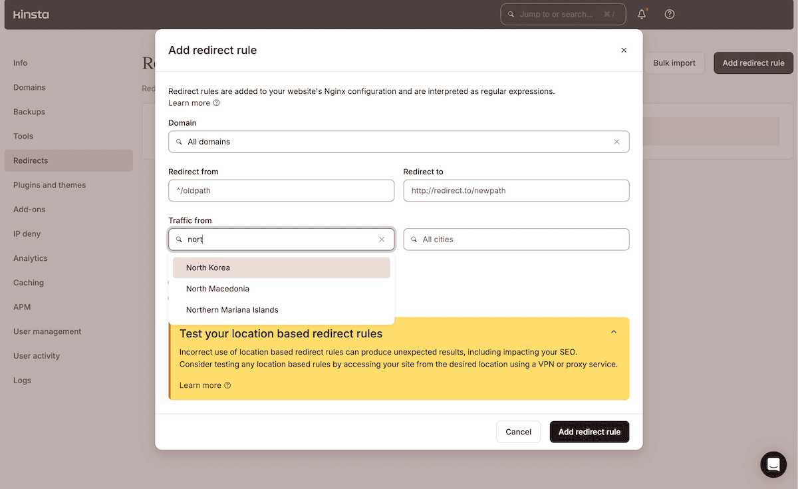Click the notification bell icon
Image resolution: width=798 pixels, height=489 pixels.
tap(642, 13)
